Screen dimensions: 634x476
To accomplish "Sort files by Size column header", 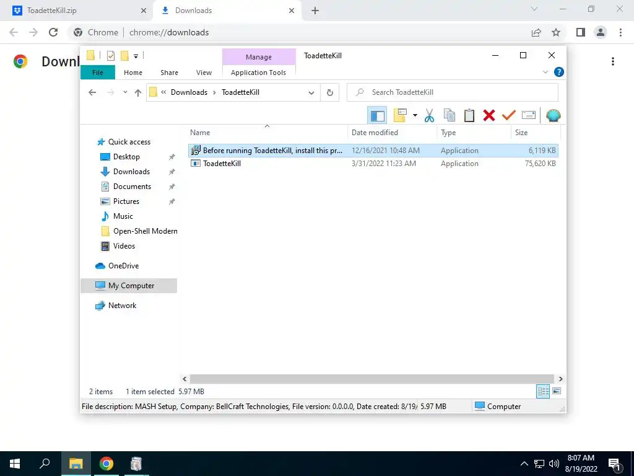I will [536, 133].
